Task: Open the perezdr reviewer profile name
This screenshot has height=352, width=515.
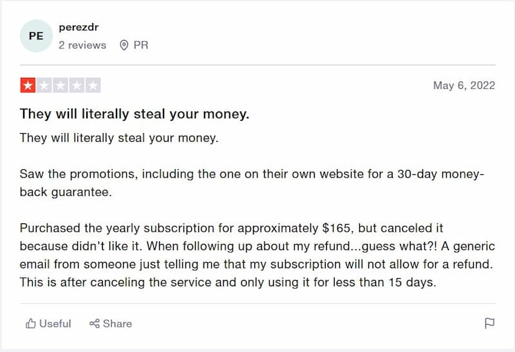Action: click(79, 27)
